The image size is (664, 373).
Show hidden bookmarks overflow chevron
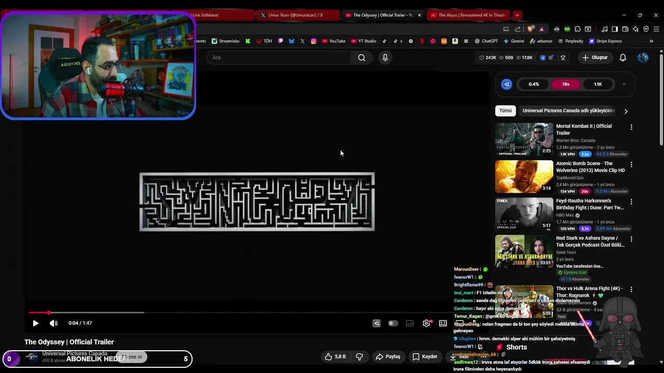coord(651,41)
